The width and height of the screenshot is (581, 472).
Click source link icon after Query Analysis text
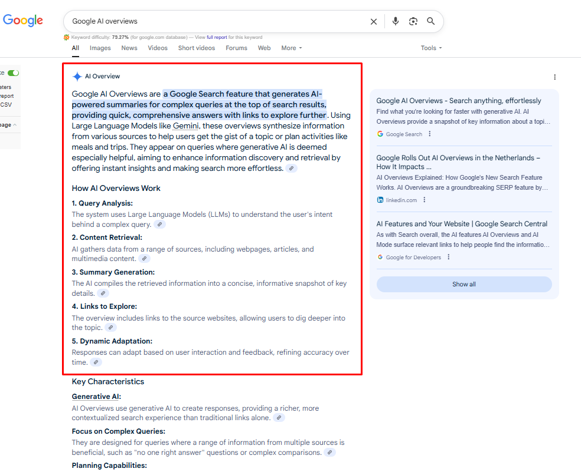[160, 225]
